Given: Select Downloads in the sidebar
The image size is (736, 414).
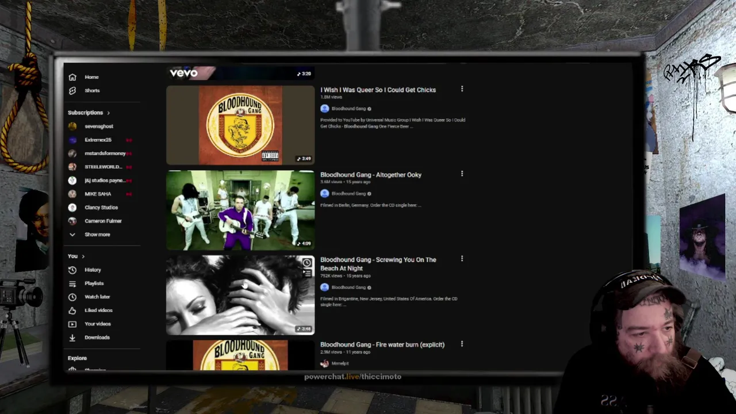Looking at the screenshot, I should point(97,338).
